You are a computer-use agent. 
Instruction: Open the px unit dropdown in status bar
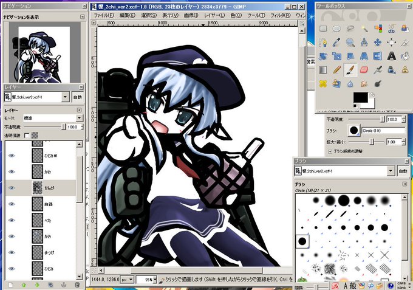click(128, 280)
